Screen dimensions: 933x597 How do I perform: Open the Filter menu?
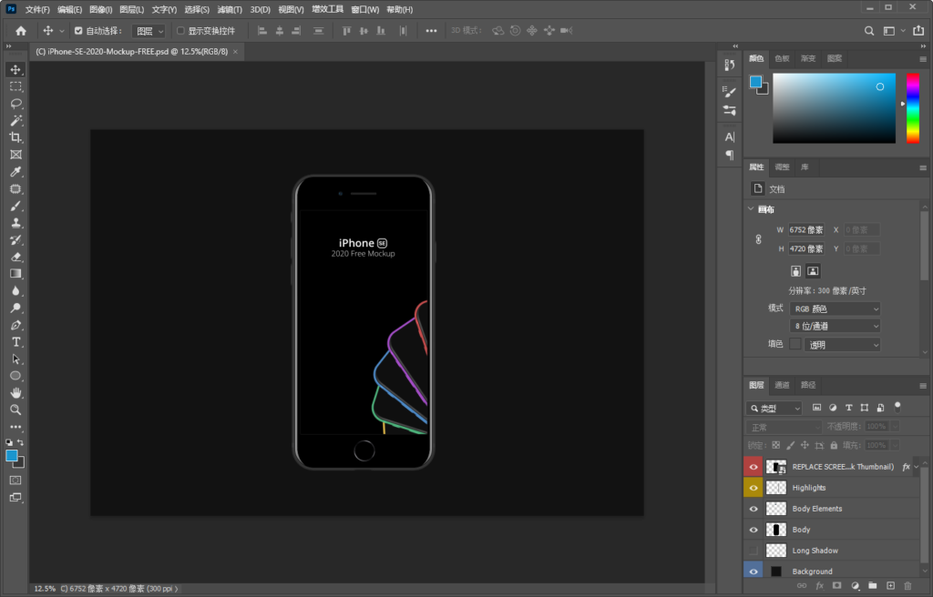[x=230, y=9]
